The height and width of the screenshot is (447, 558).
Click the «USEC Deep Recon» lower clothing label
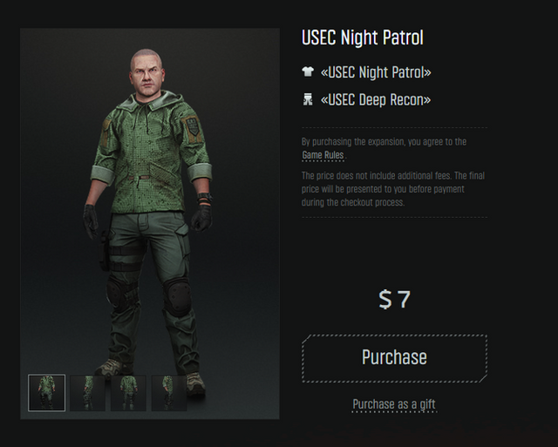(376, 100)
